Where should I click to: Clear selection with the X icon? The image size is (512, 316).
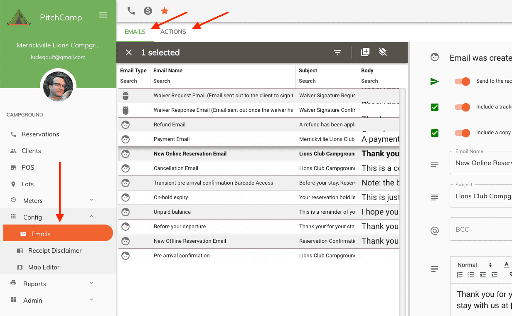pos(129,52)
